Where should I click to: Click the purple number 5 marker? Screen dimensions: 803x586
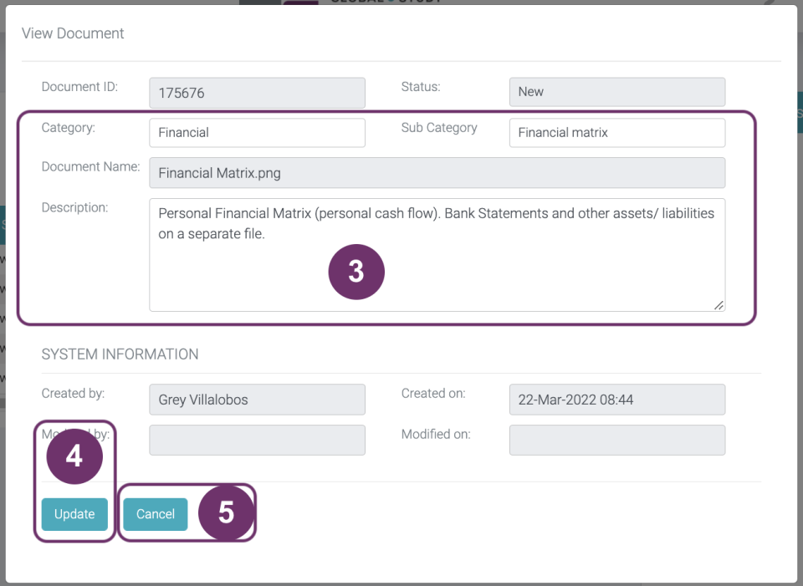click(226, 512)
